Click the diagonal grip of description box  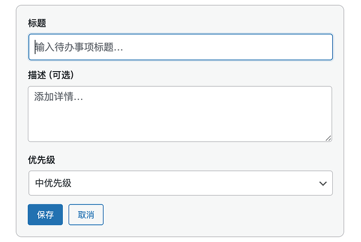(329, 138)
